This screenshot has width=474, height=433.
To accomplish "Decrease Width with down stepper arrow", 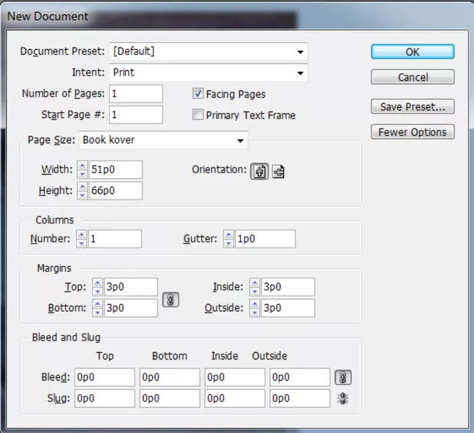I will 83,174.
